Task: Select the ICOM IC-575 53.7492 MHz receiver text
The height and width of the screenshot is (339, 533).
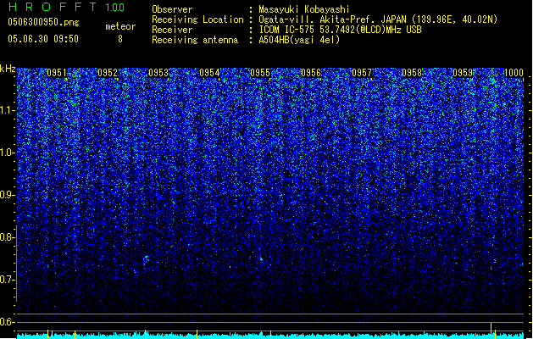Action: point(340,30)
